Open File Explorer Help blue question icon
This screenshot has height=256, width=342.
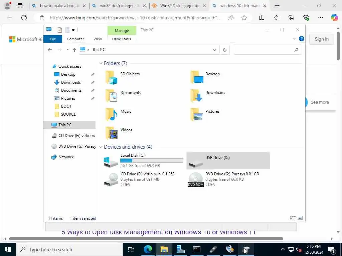(302, 39)
